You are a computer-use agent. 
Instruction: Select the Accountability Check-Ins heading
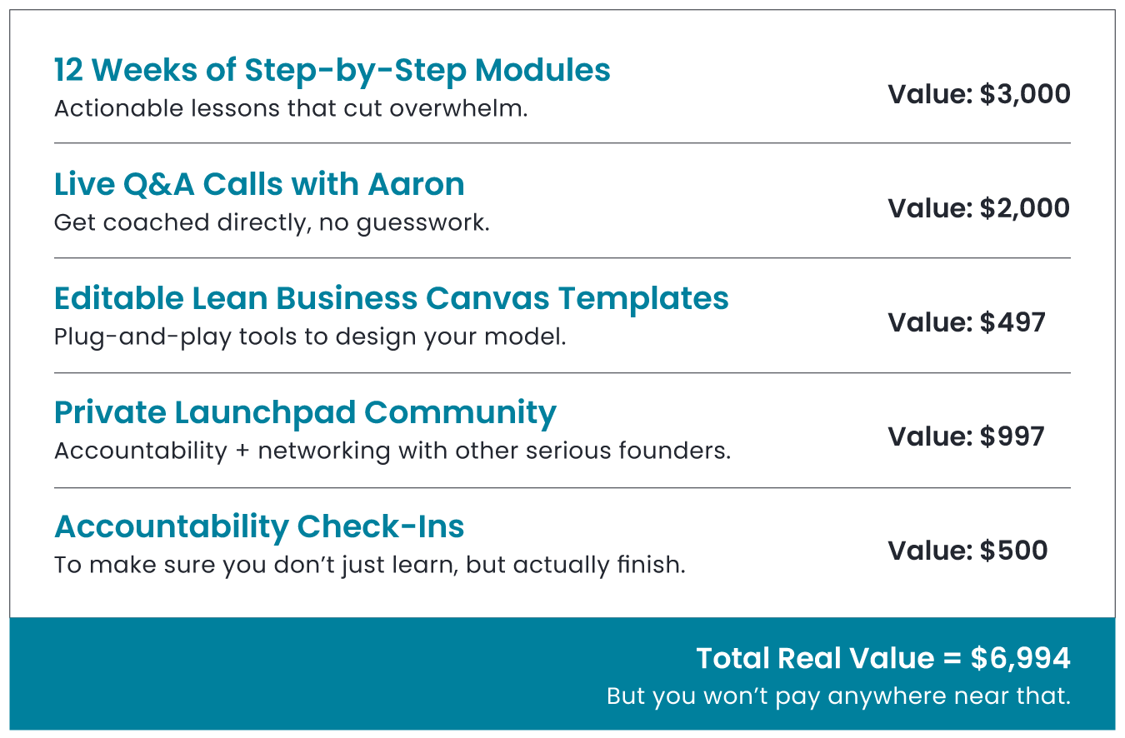coord(259,527)
